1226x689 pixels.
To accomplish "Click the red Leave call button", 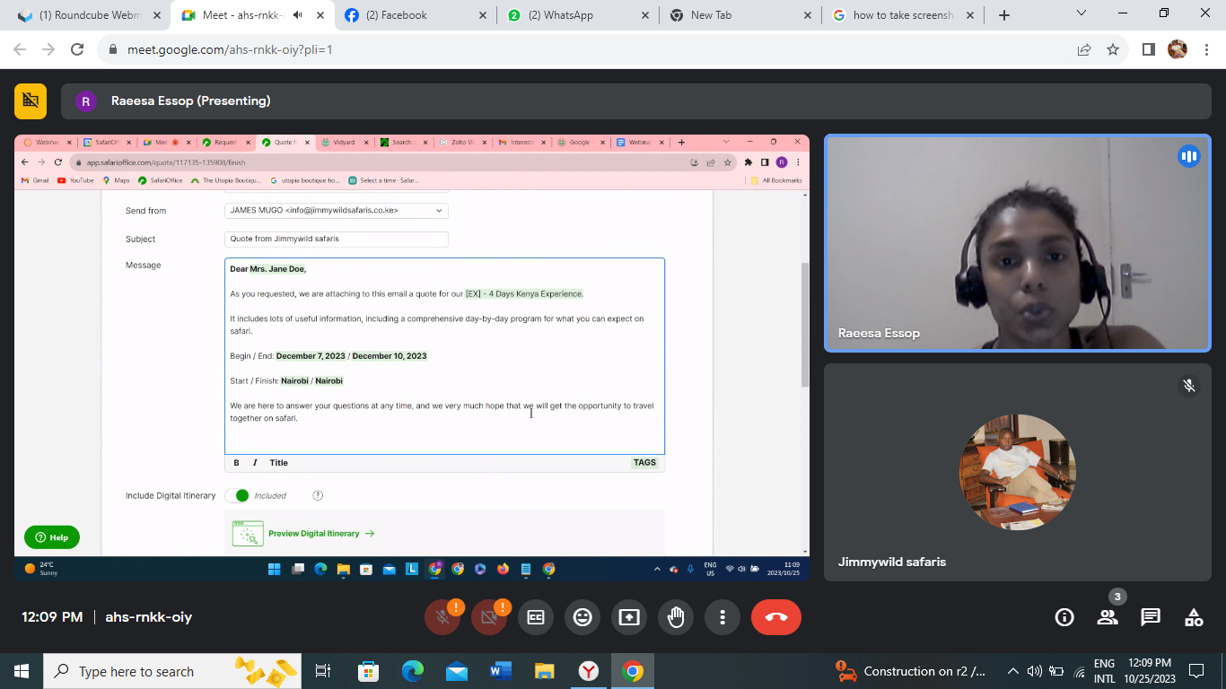I will point(775,617).
